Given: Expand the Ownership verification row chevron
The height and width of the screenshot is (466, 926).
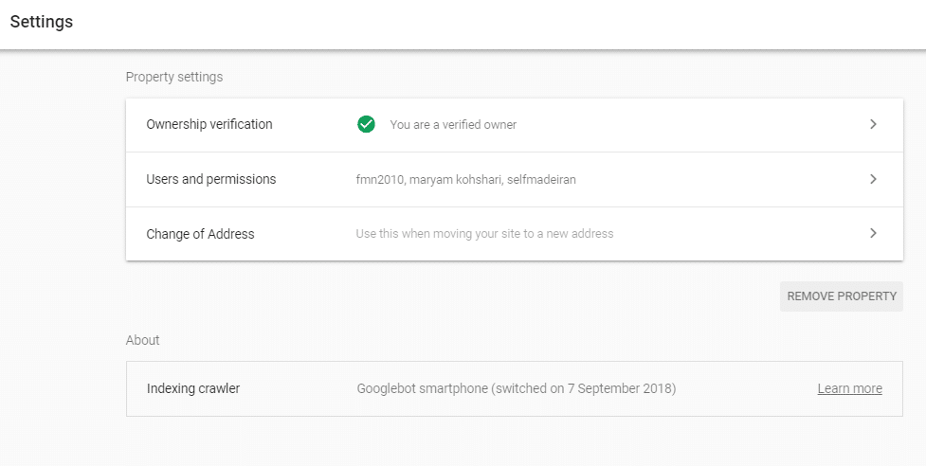Looking at the screenshot, I should pyautogui.click(x=873, y=124).
